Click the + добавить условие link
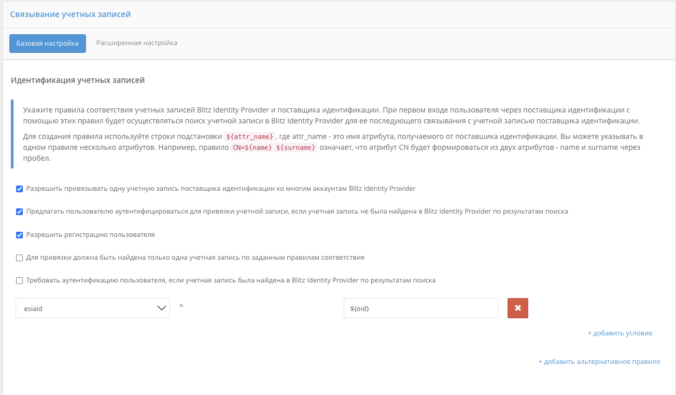Image resolution: width=676 pixels, height=395 pixels. 619,333
